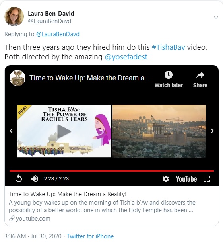Play the Power of Rachel's Tears video
Image resolution: width=223 pixels, height=242 pixels.
[x=64, y=131]
